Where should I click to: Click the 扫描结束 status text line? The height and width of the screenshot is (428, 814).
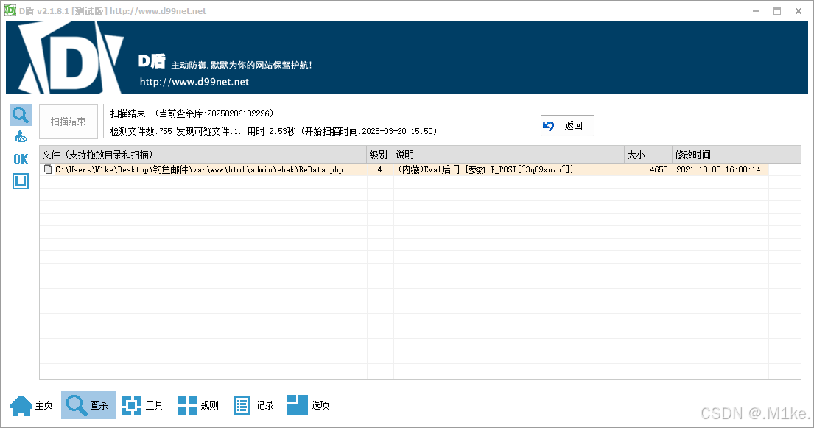click(192, 113)
